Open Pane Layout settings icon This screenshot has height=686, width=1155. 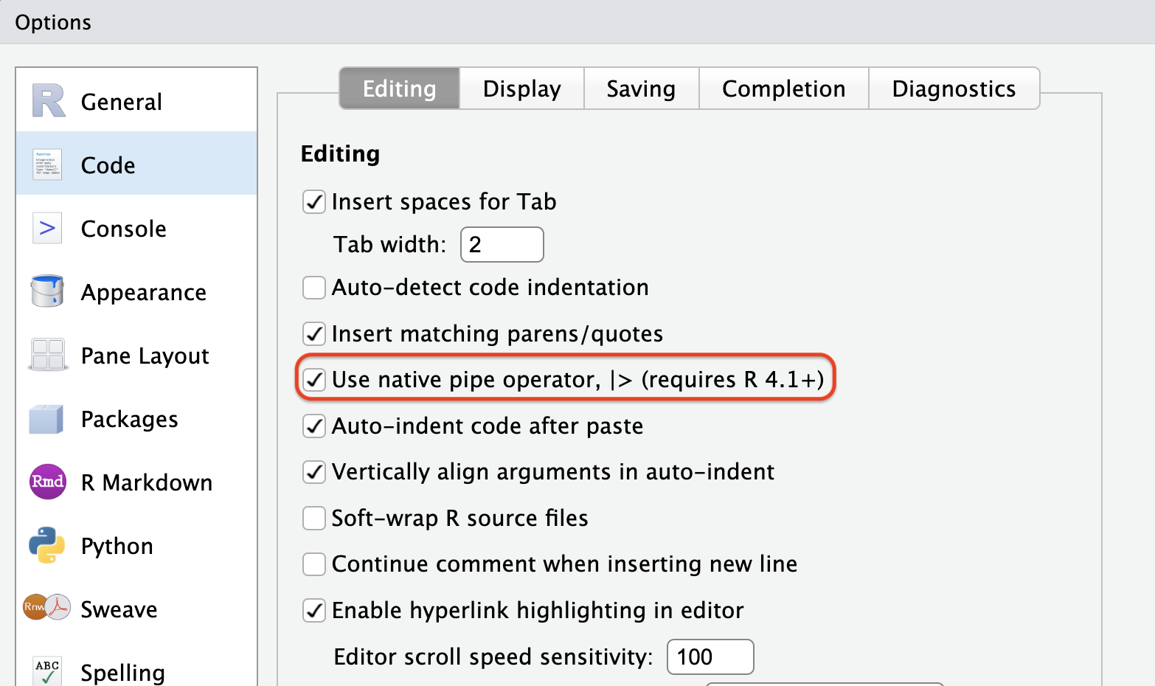point(46,355)
